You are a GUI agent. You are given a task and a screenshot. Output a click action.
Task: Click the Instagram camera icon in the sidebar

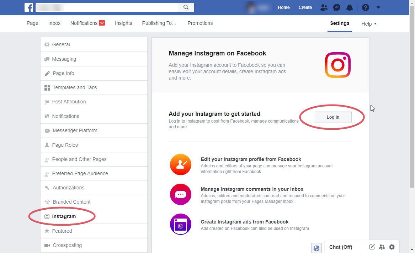click(47, 216)
